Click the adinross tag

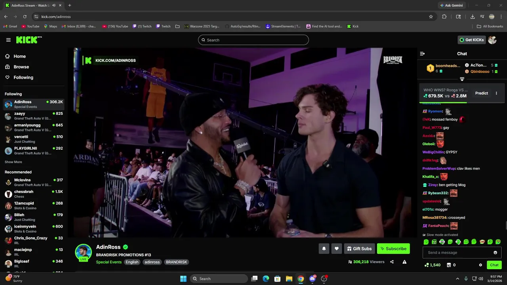[x=152, y=262]
